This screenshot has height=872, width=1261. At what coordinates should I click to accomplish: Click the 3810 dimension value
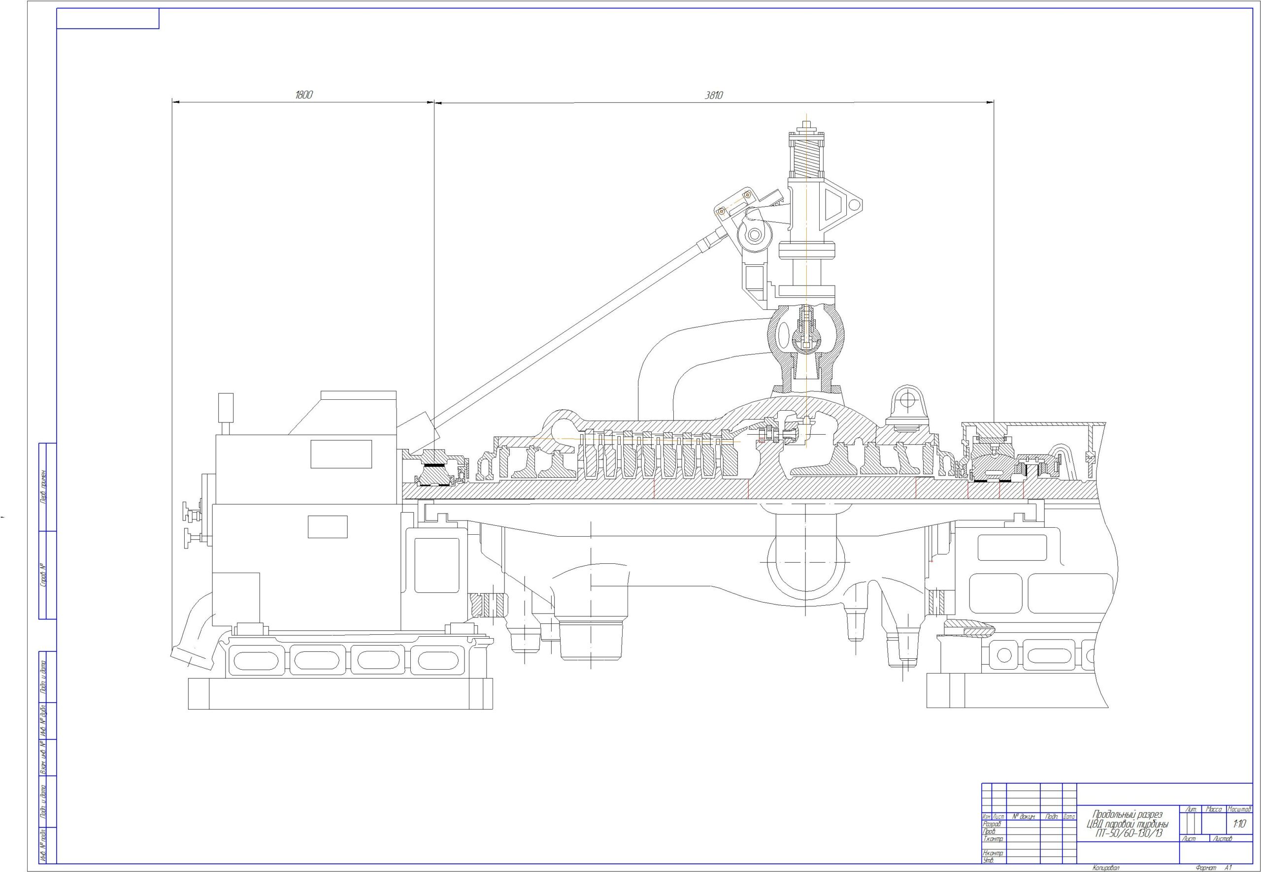click(713, 95)
